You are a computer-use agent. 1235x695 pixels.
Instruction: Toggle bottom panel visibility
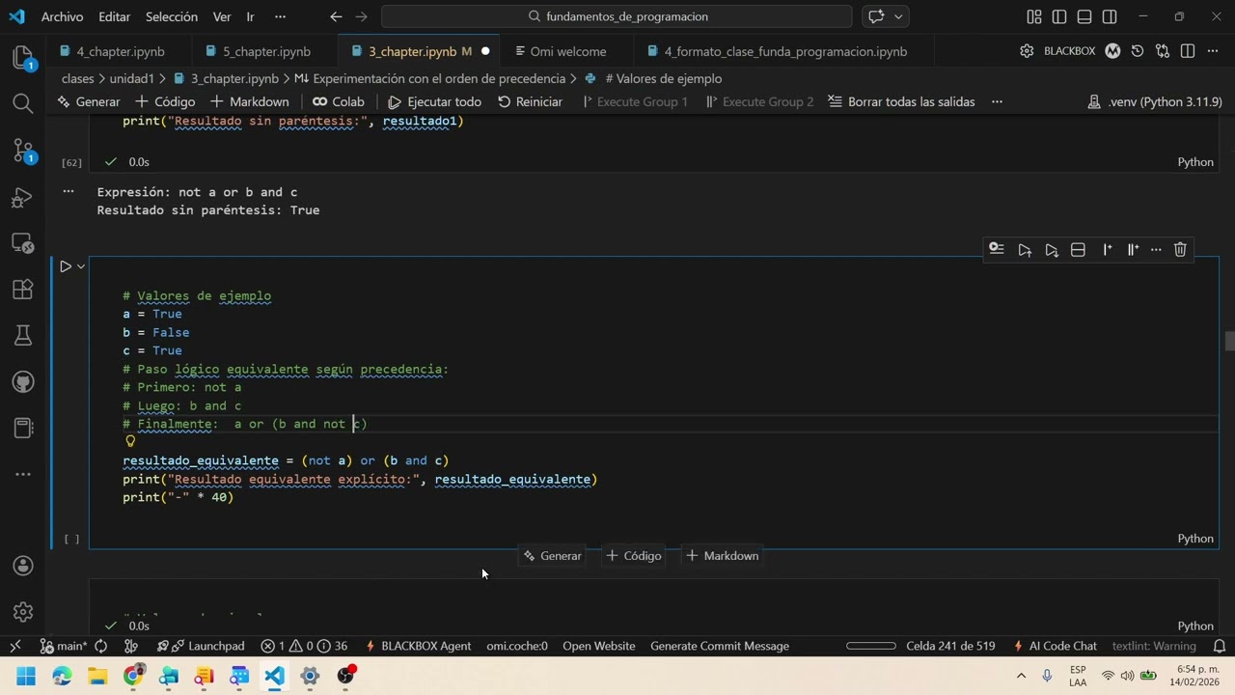tap(1084, 16)
